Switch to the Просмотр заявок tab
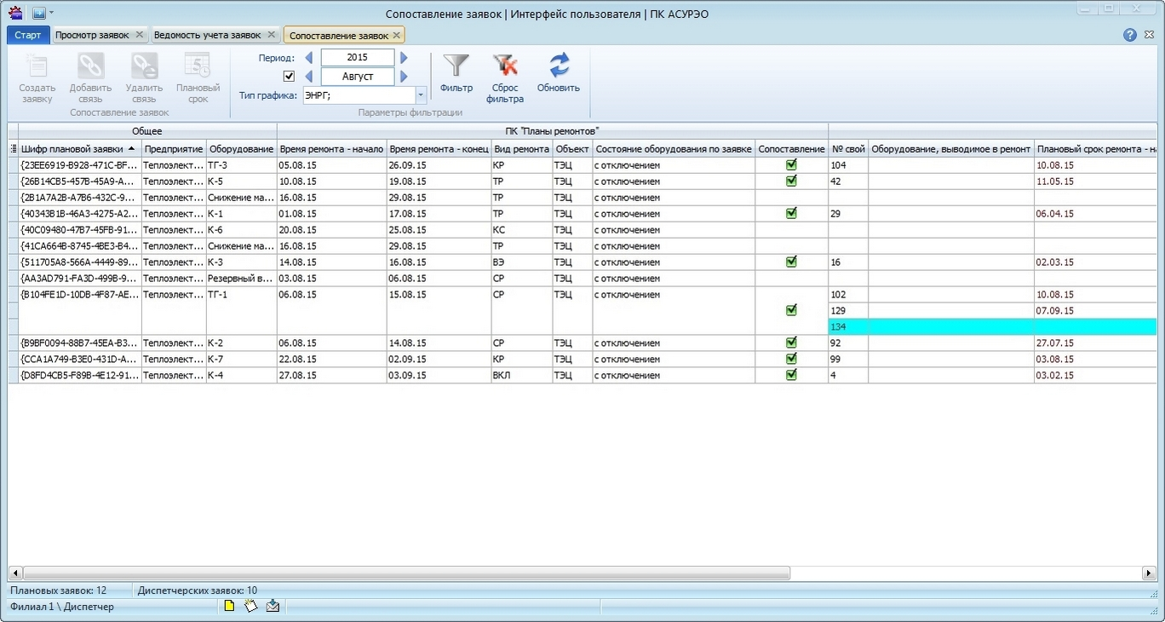 pos(92,35)
